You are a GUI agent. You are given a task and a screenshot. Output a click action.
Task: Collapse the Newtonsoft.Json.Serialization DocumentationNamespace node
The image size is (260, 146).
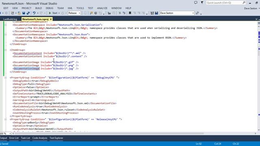click(x=5, y=25)
